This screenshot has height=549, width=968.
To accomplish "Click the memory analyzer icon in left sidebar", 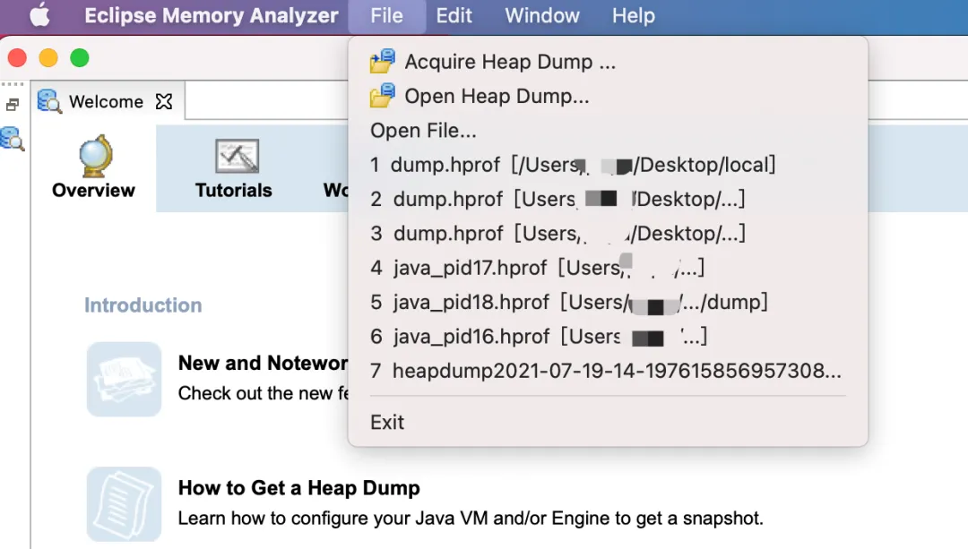I will pyautogui.click(x=13, y=139).
